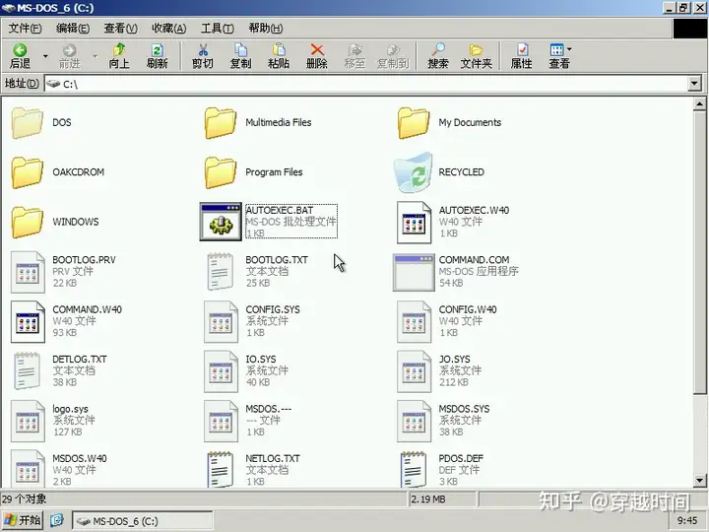This screenshot has height=532, width=709.
Task: Click the COMMAND.COM file name text
Action: [474, 260]
